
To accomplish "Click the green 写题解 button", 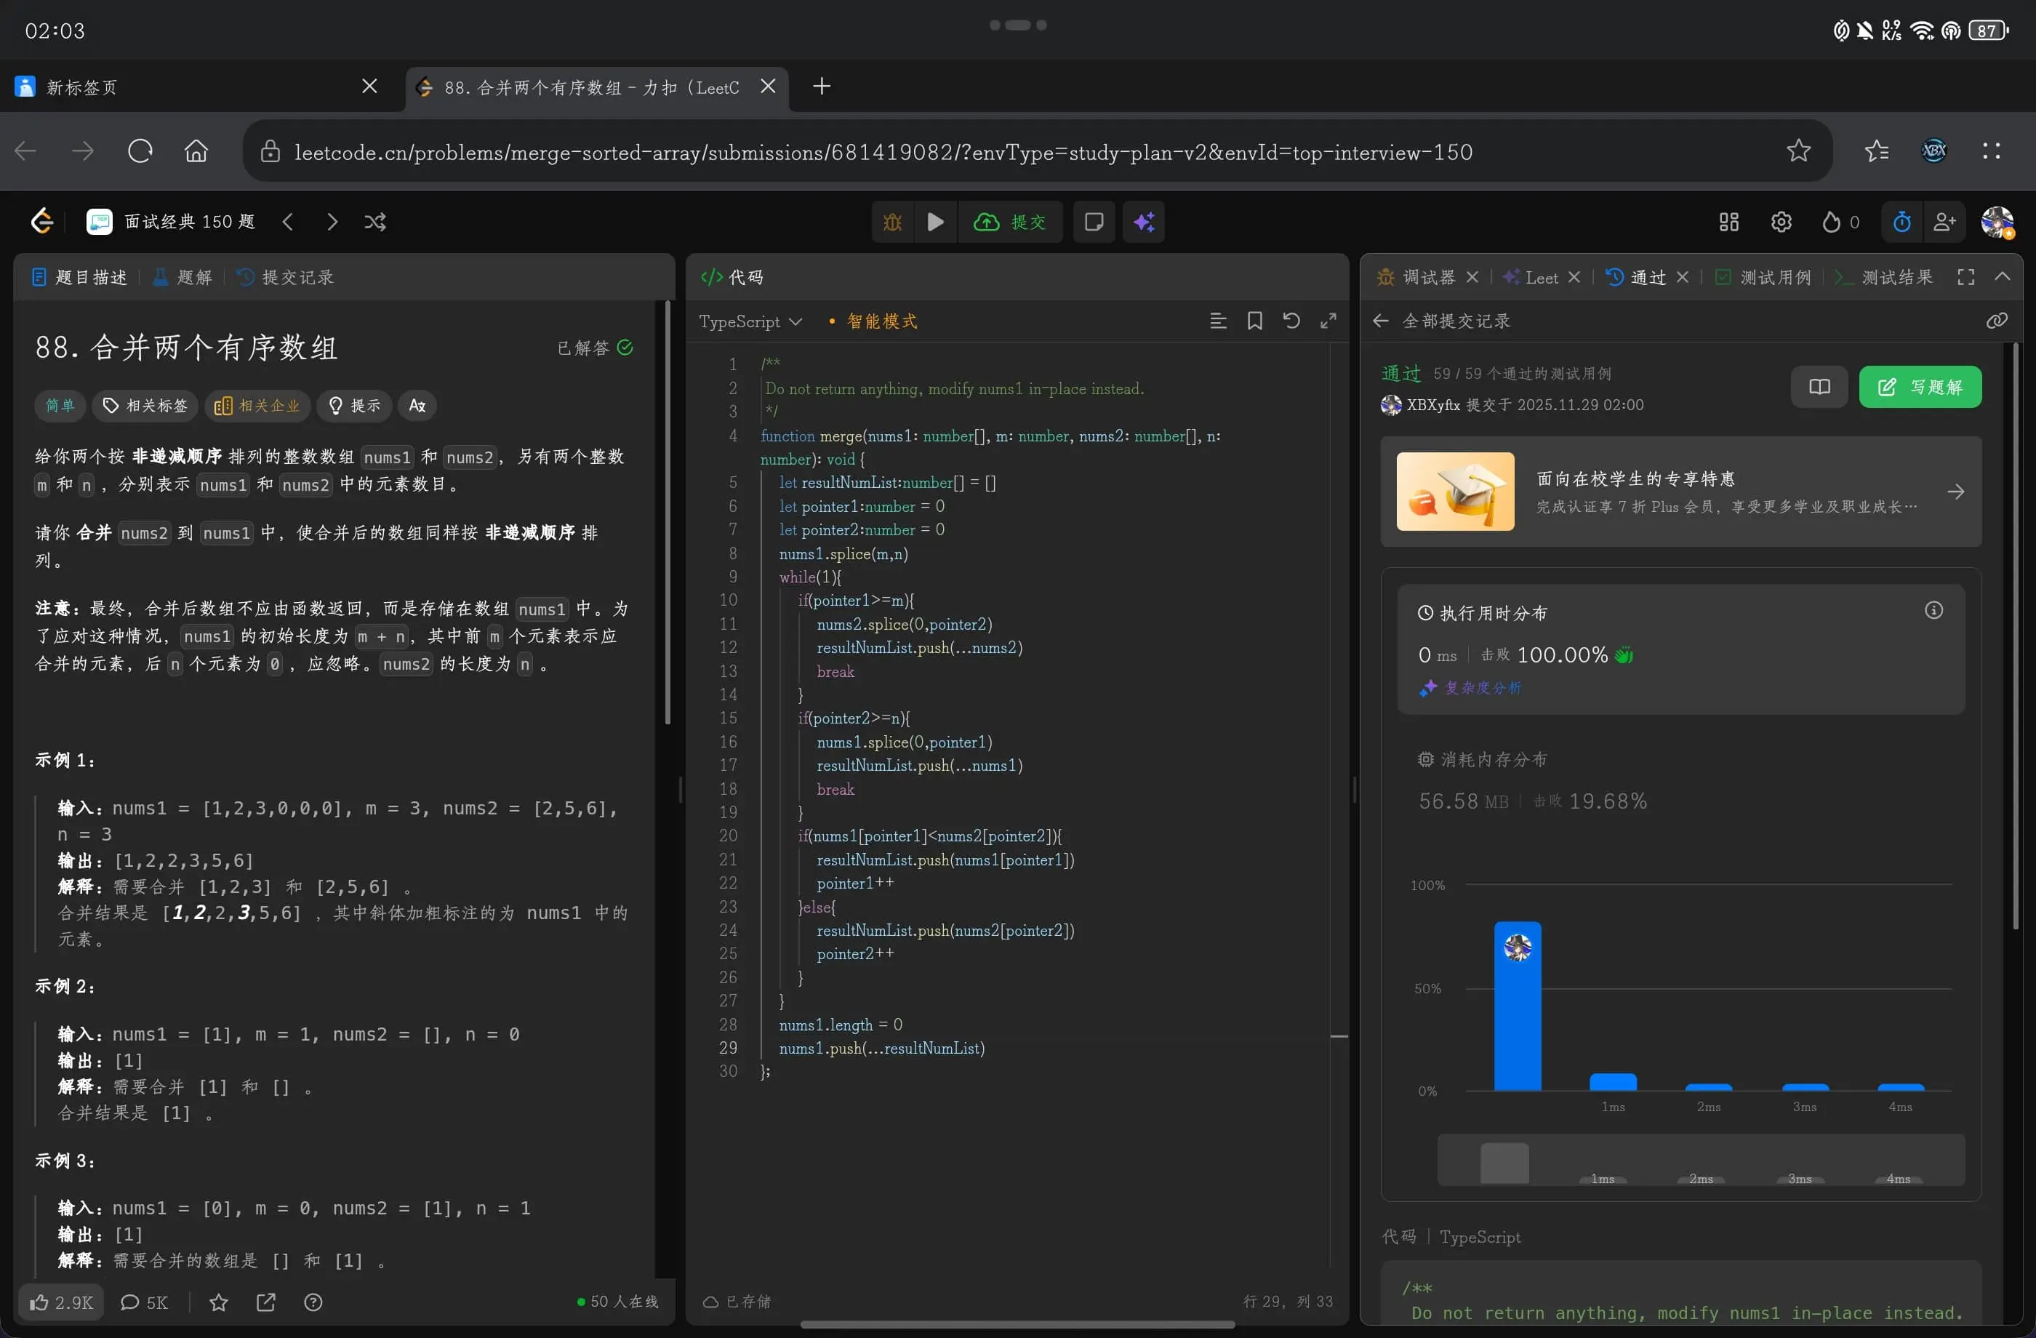I will pos(1920,388).
